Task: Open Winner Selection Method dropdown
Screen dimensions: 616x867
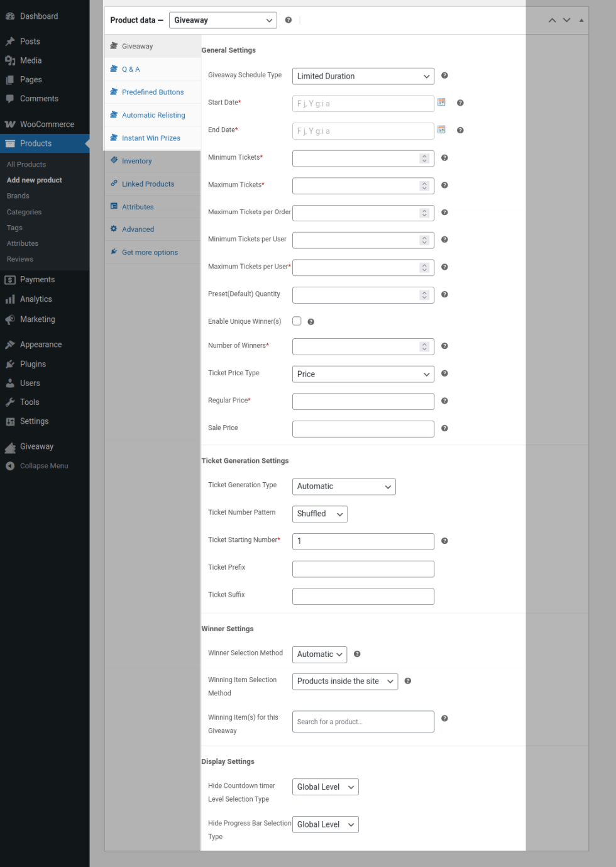Action: pos(319,654)
